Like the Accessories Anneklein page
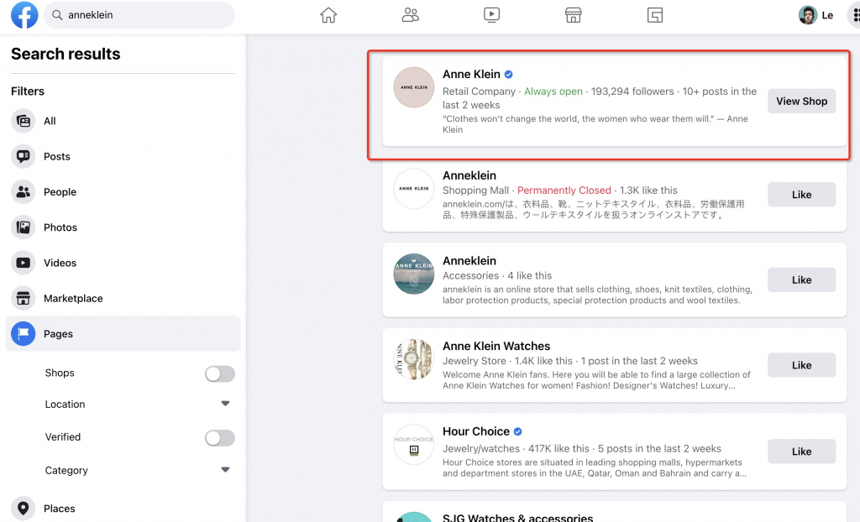Image resolution: width=860 pixels, height=522 pixels. pos(801,279)
